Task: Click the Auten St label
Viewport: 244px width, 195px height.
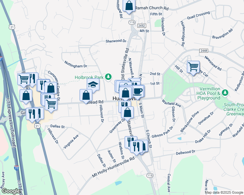Action: click(112, 157)
